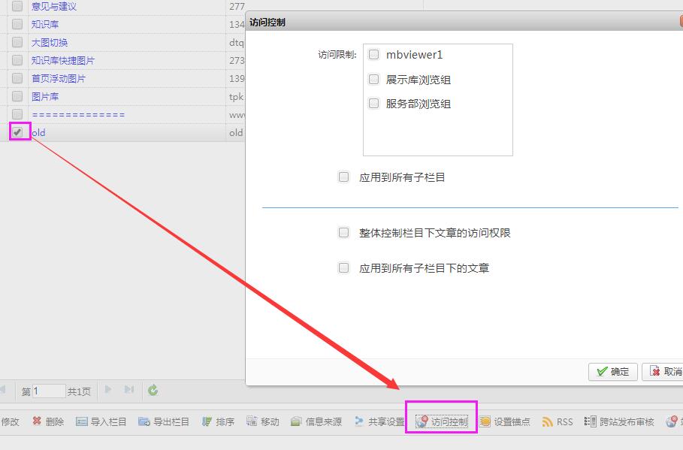Click the 确定 confirm button
This screenshot has width=683, height=450.
pyautogui.click(x=613, y=371)
